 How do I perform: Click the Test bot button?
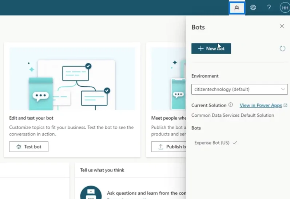29,147
